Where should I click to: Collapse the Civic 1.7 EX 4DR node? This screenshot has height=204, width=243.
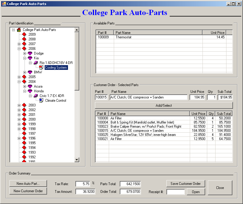pyautogui.click(x=30, y=96)
